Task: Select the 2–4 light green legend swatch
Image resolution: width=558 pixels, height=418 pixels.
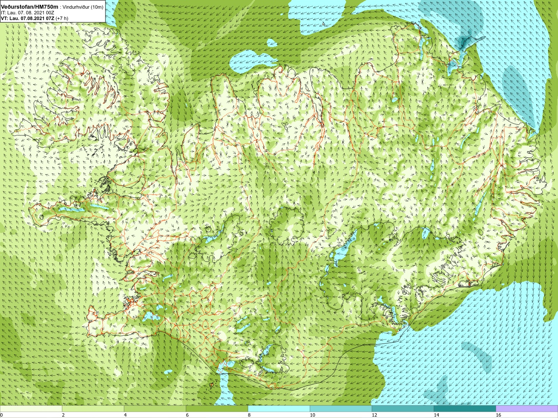Action: click(x=93, y=409)
